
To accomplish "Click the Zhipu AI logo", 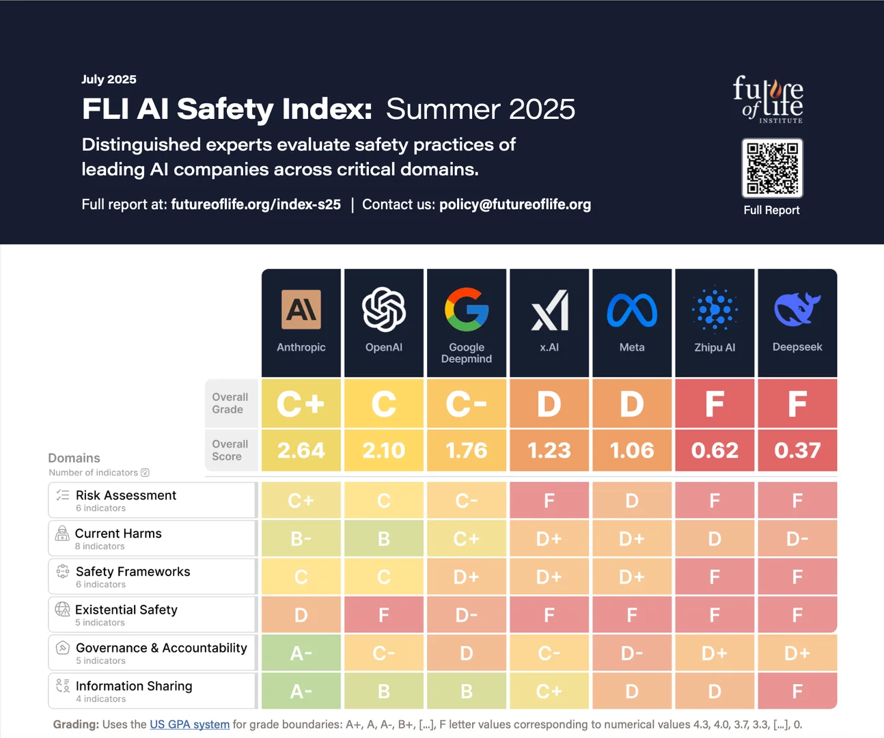I will (715, 309).
